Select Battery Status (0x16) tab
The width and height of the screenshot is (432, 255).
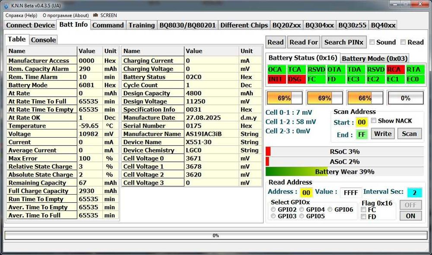click(303, 58)
